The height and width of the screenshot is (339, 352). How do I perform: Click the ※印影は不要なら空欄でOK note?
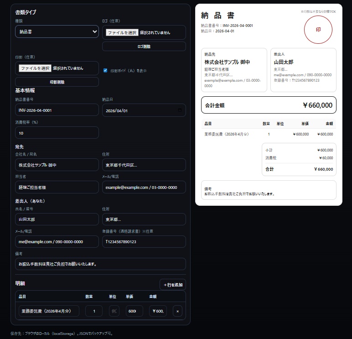point(318,11)
